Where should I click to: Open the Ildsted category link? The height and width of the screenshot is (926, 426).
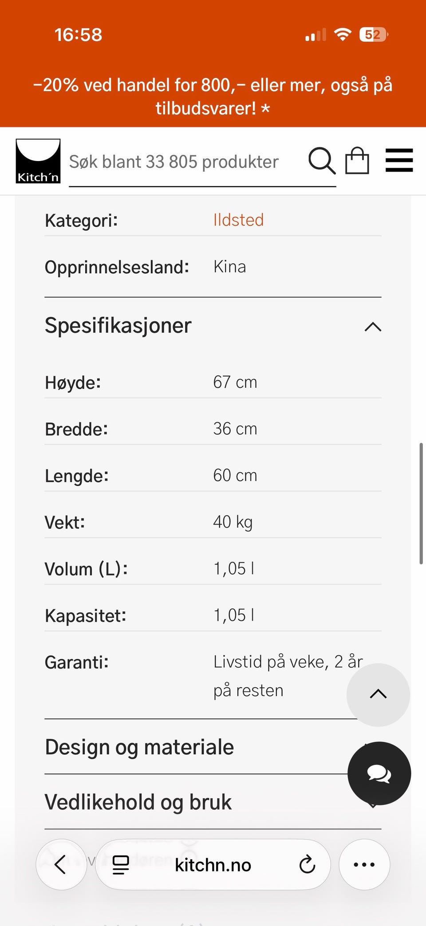coord(239,220)
